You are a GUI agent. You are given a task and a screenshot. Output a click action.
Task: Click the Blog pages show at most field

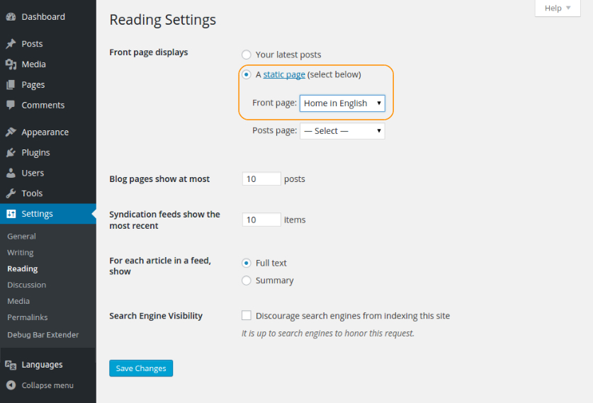click(x=261, y=179)
